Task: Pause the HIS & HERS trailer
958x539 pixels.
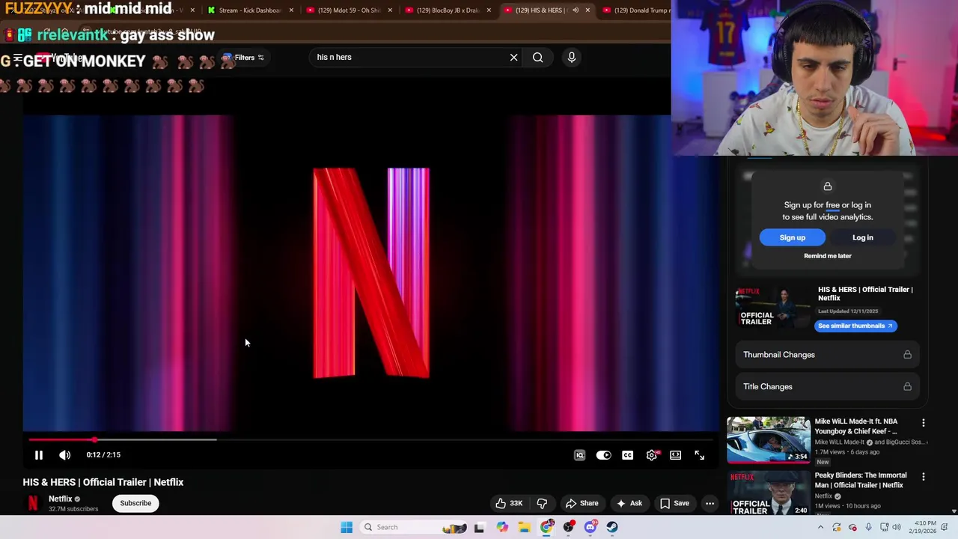Action: click(x=39, y=454)
